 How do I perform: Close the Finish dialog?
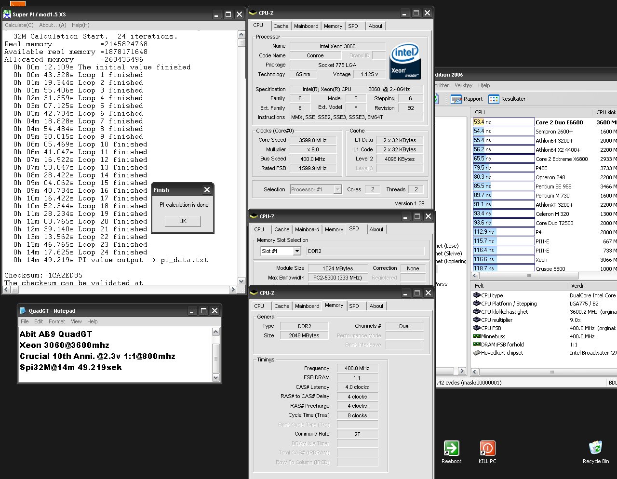[207, 190]
